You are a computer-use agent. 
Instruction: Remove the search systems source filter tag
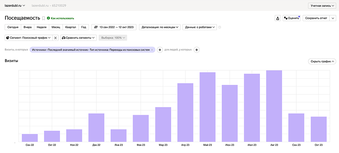(152, 50)
